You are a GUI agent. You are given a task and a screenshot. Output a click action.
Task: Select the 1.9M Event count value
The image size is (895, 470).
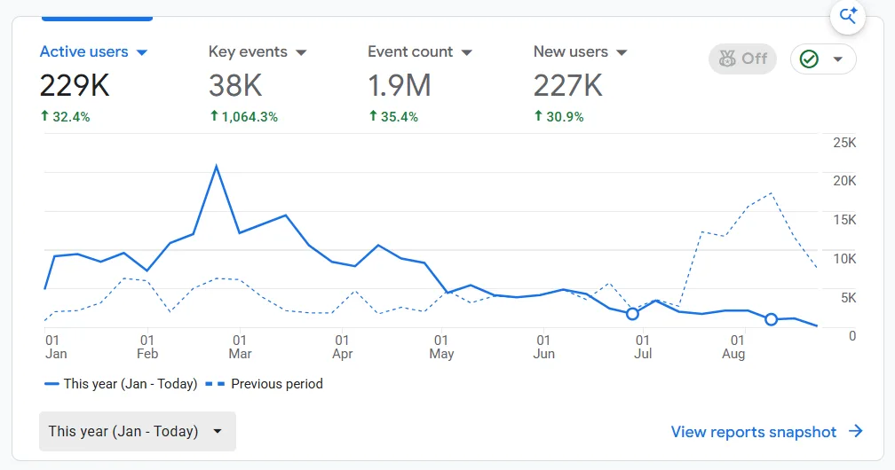pos(399,85)
